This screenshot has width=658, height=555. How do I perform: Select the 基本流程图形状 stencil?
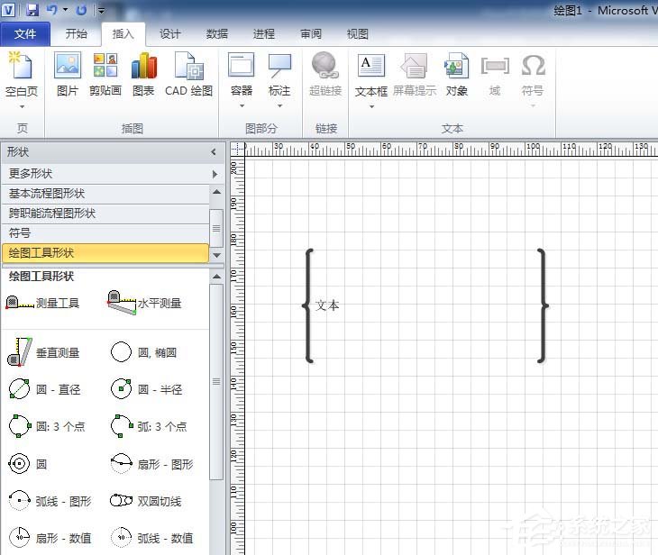point(47,194)
